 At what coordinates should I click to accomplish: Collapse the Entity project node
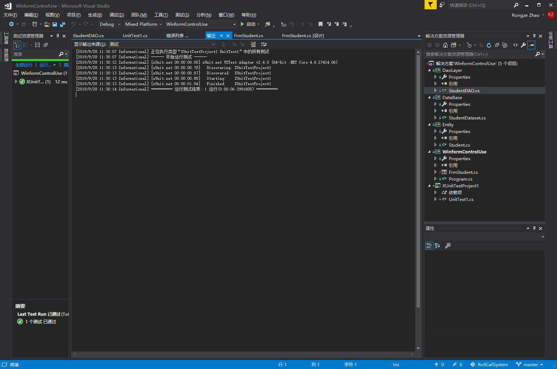429,125
